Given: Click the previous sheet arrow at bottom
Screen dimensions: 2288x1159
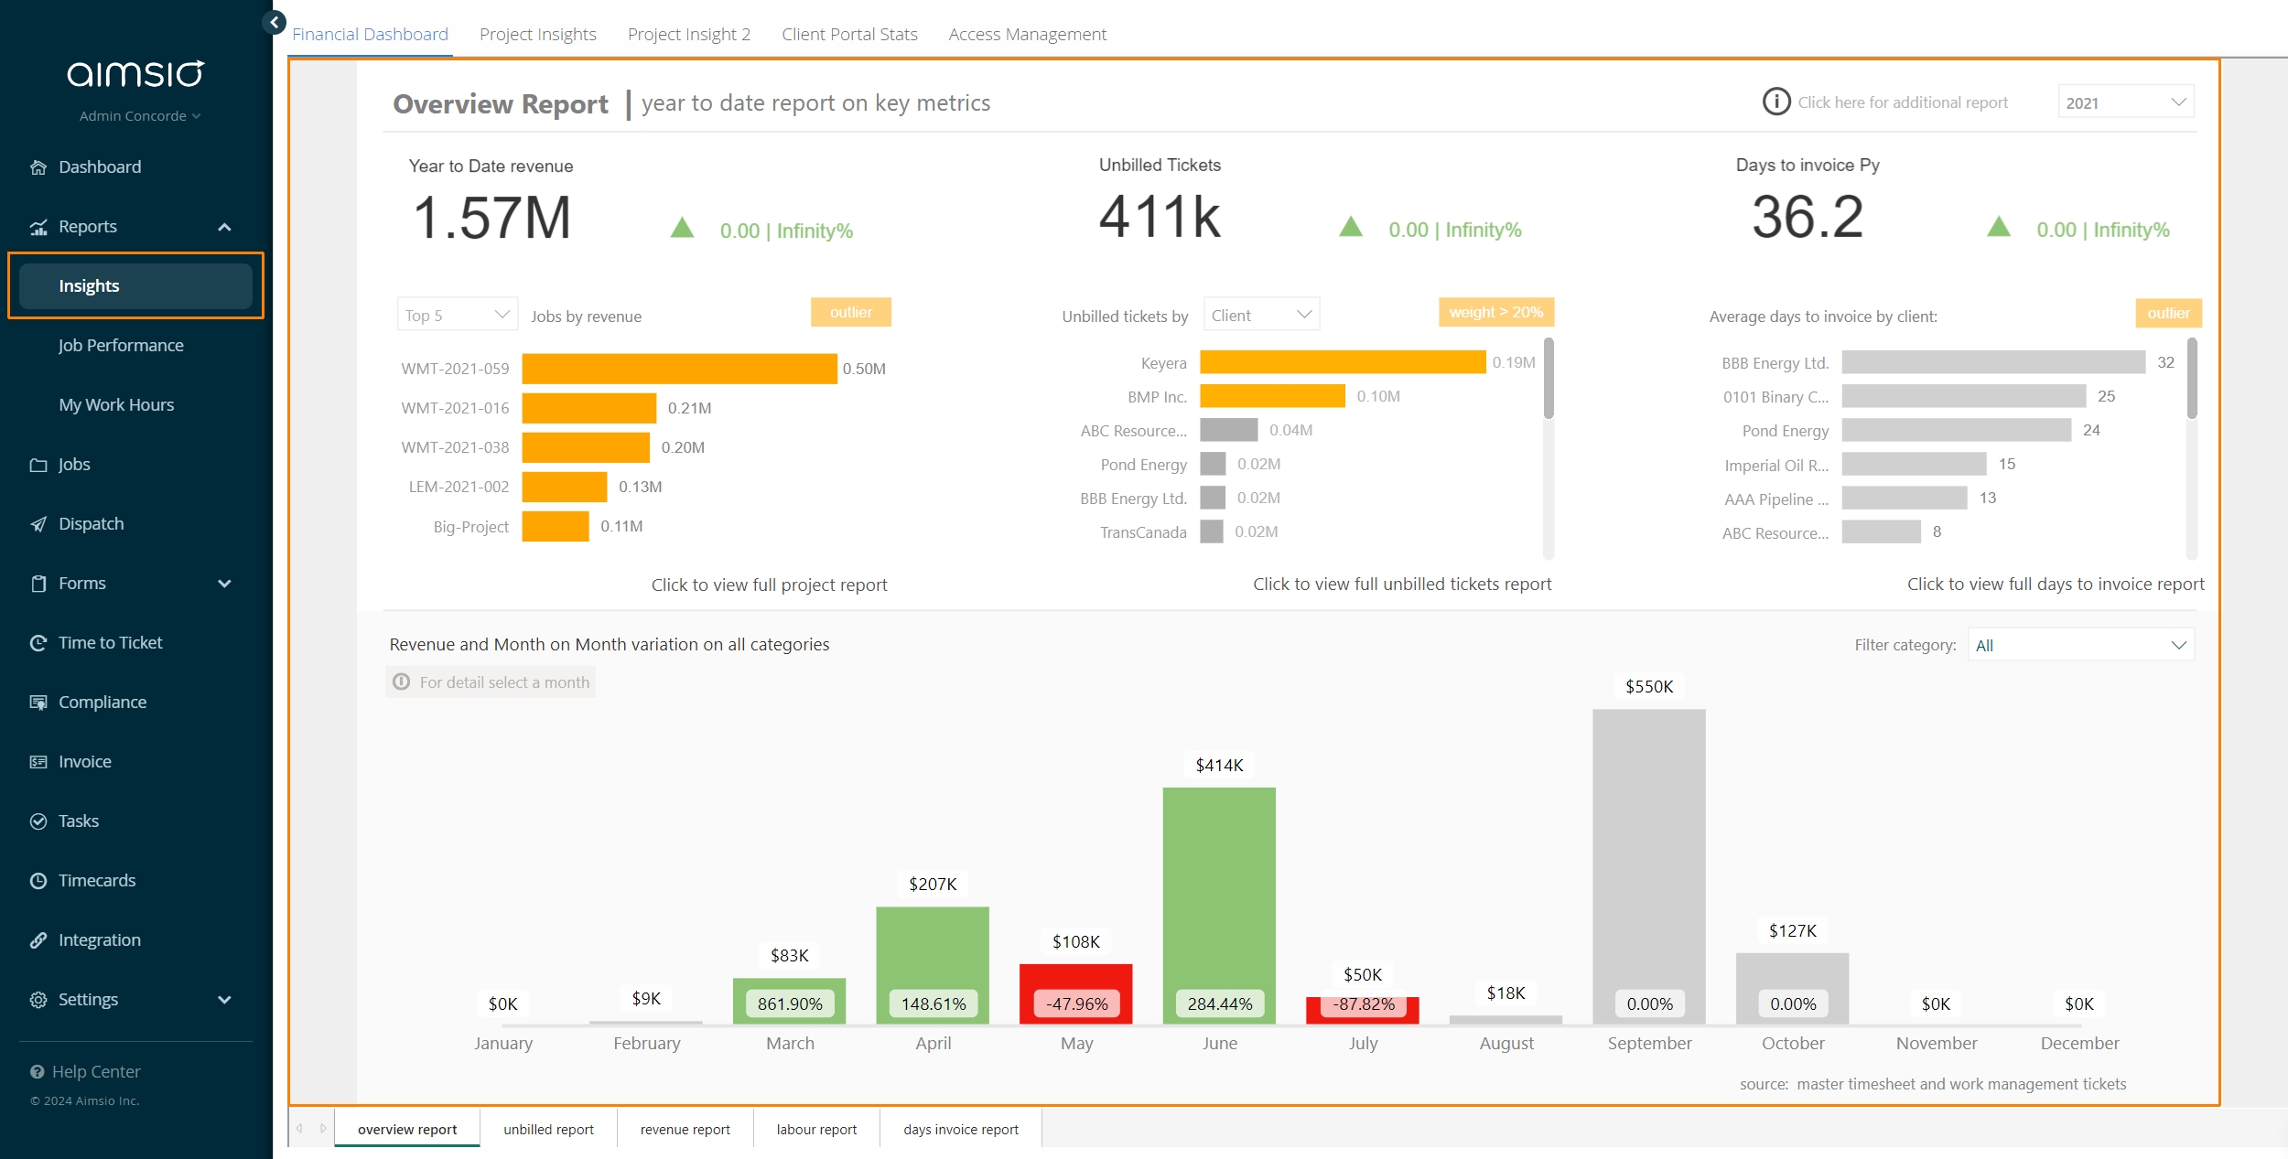Looking at the screenshot, I should [x=299, y=1128].
